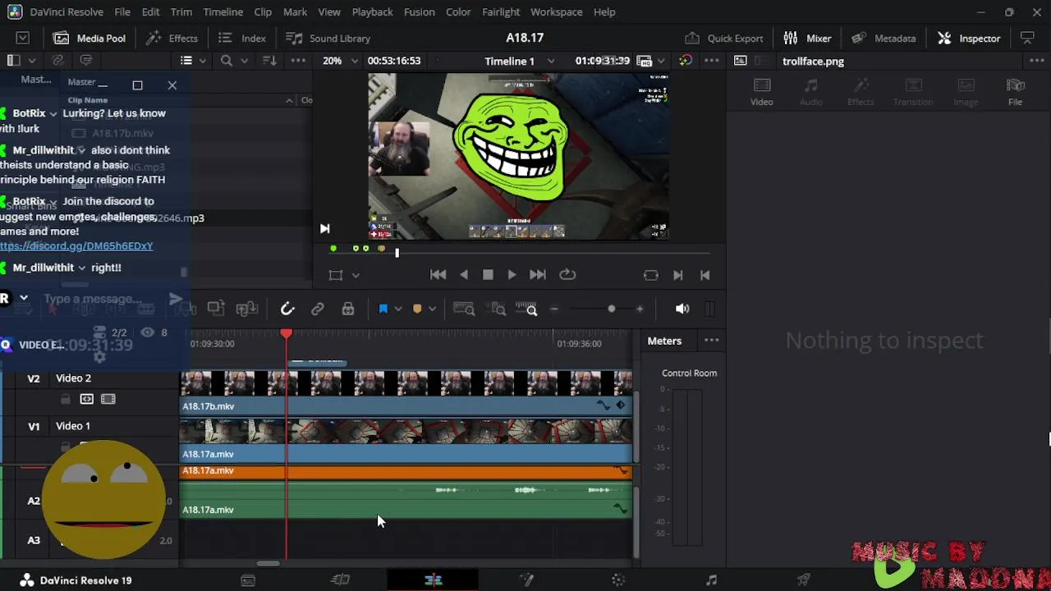The height and width of the screenshot is (591, 1051).
Task: Open the flag color dropdown
Action: pyautogui.click(x=398, y=309)
